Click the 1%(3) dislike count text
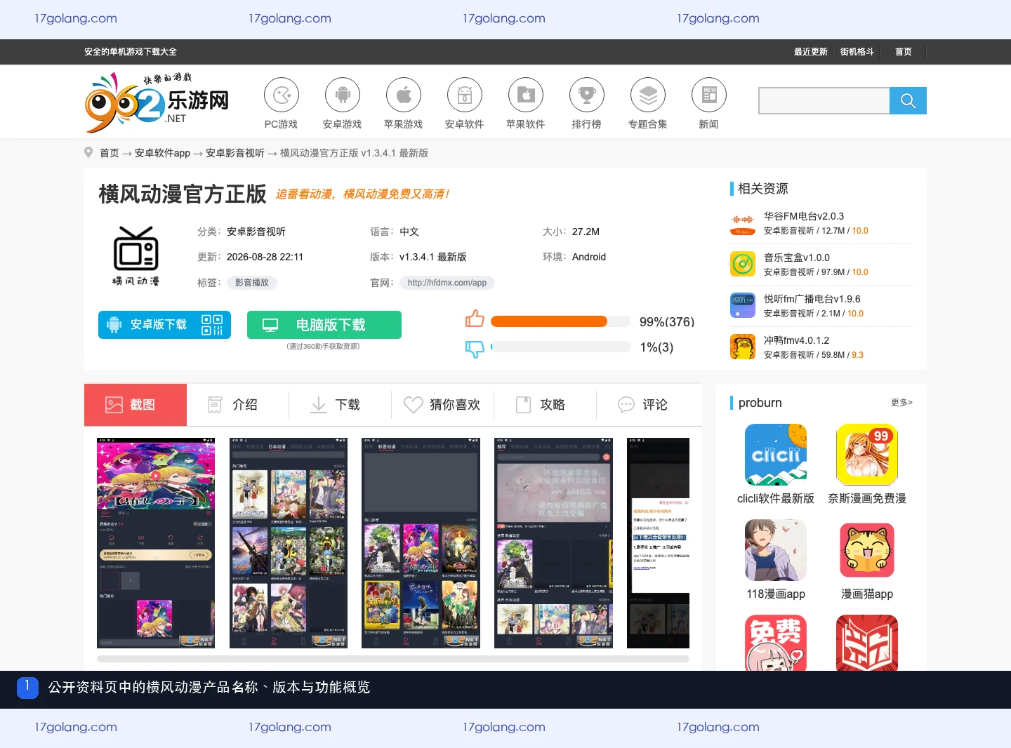This screenshot has height=748, width=1011. coord(656,347)
